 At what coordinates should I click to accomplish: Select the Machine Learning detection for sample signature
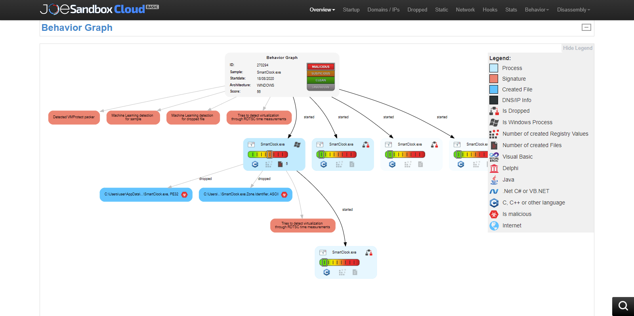(133, 117)
